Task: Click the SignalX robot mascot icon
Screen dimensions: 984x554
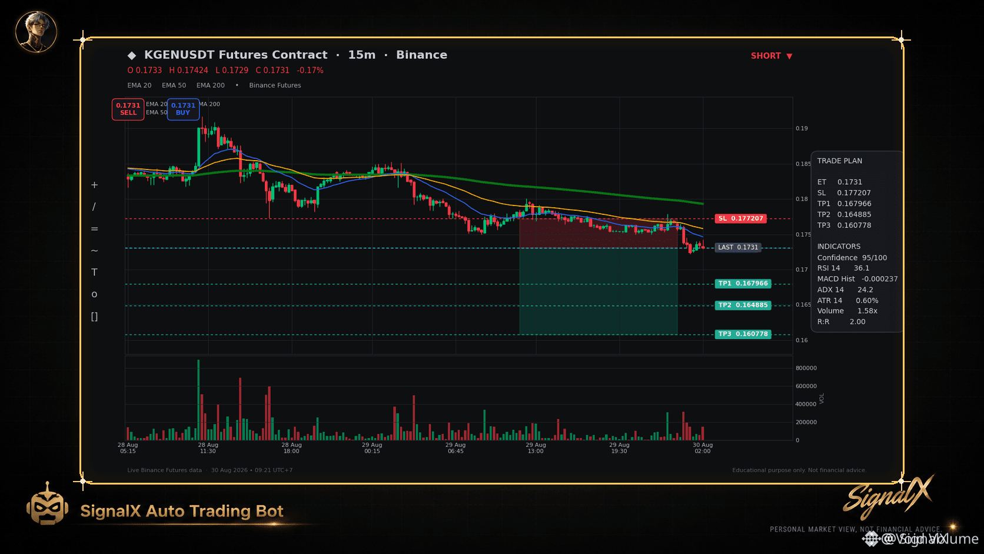Action: point(47,504)
